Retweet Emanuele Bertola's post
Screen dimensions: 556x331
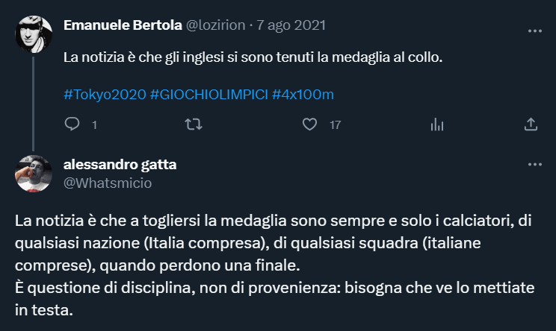click(193, 124)
